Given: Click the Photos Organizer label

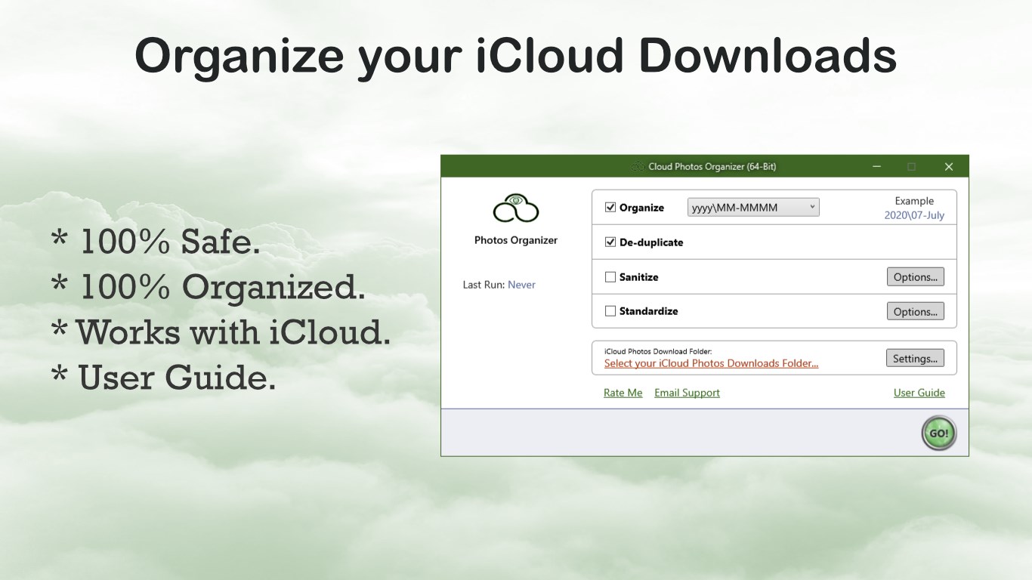Looking at the screenshot, I should [x=516, y=240].
